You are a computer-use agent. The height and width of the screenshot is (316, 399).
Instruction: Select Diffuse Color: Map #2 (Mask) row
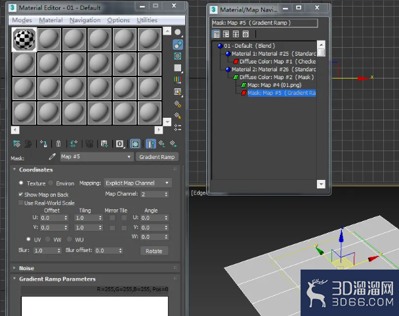[276, 77]
